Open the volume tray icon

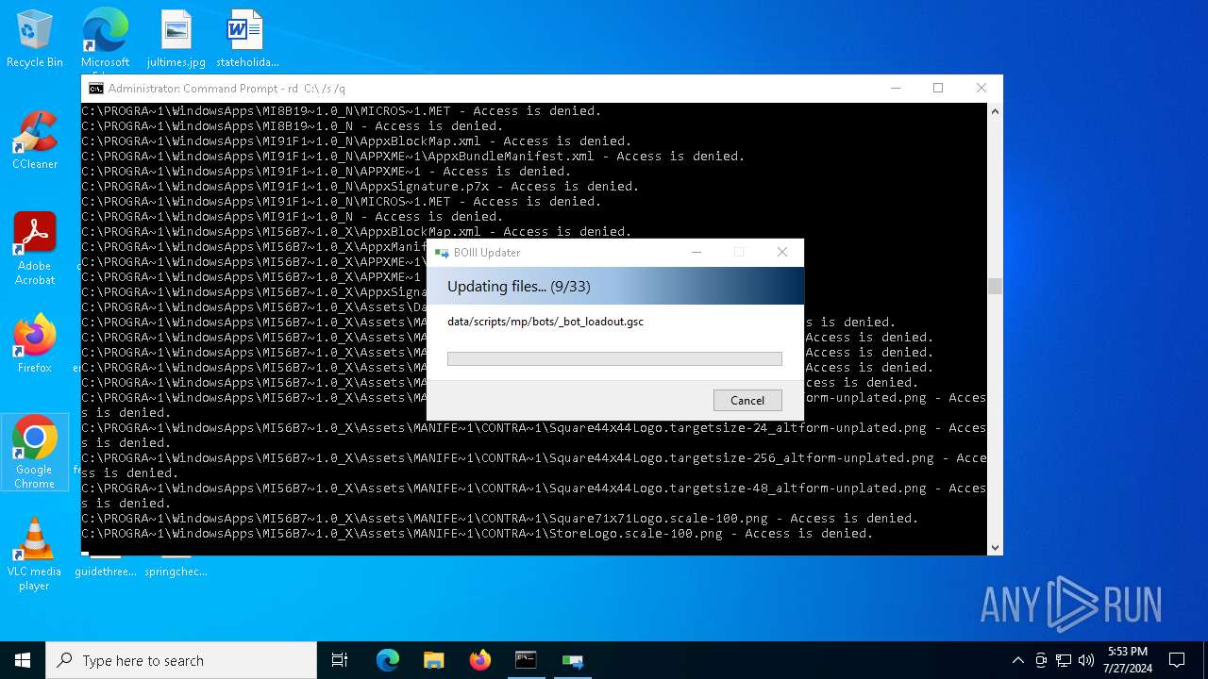point(1086,660)
